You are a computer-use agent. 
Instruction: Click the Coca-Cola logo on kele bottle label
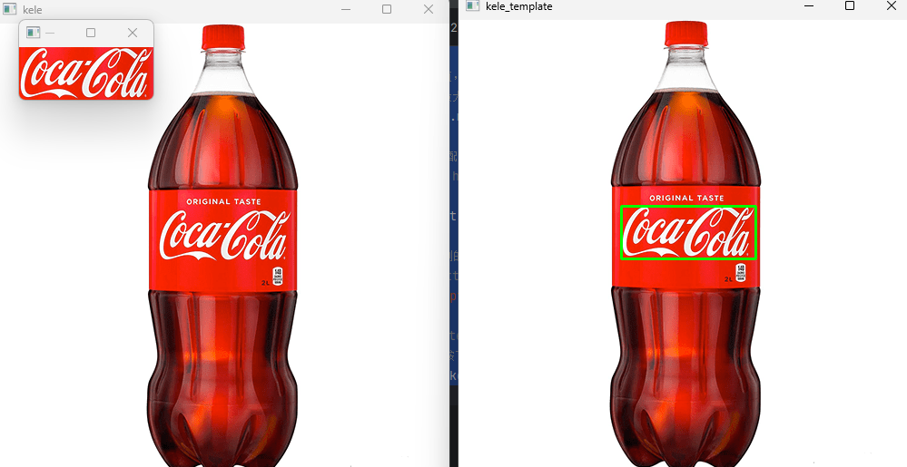click(x=225, y=235)
